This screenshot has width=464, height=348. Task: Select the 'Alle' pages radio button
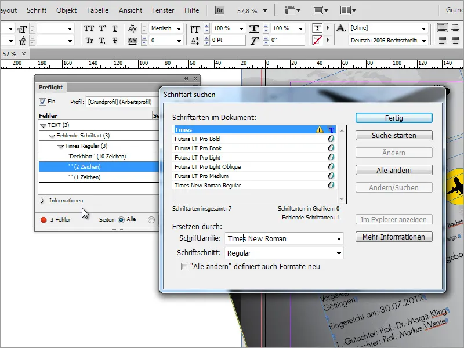pyautogui.click(x=121, y=220)
